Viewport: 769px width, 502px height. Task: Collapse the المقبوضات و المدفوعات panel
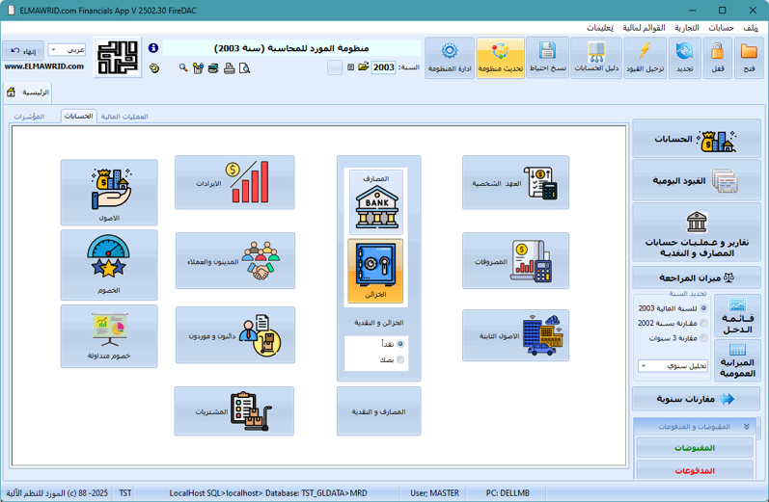pyautogui.click(x=747, y=426)
